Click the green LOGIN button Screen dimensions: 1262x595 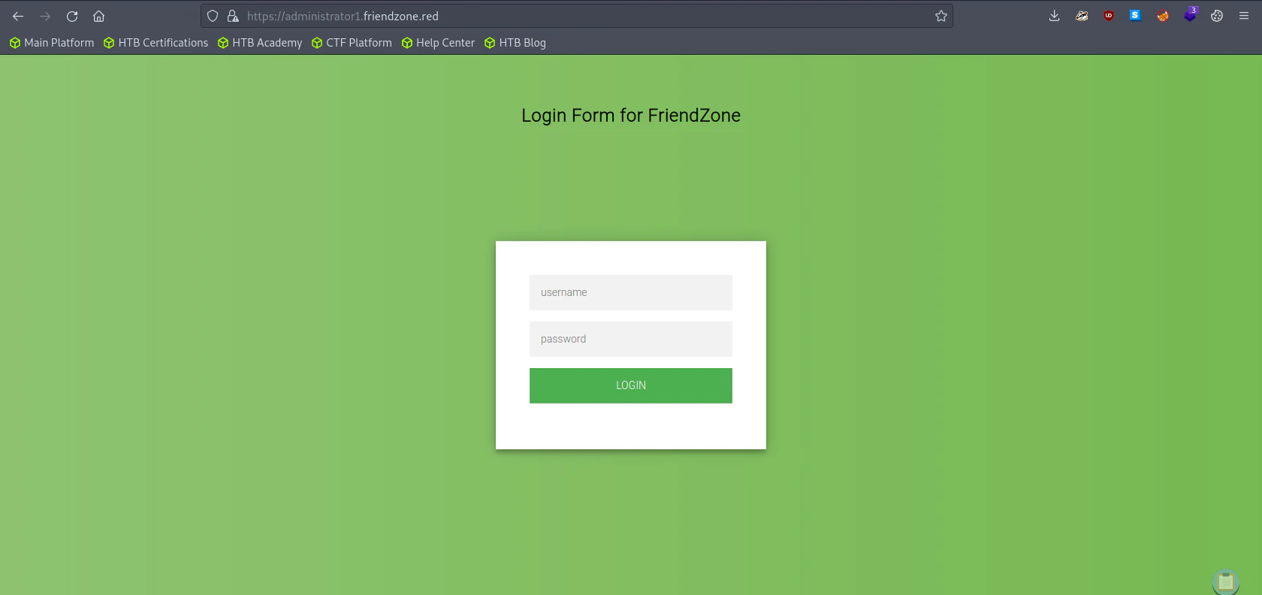point(631,385)
